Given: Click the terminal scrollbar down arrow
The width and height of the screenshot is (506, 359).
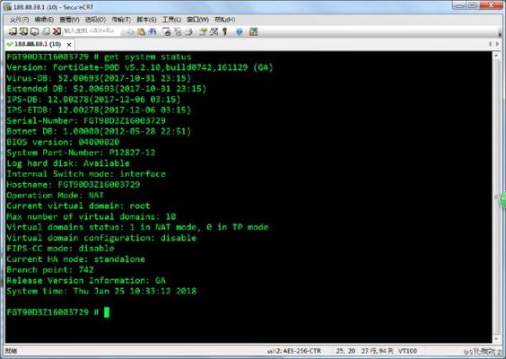Looking at the screenshot, I should click(496, 338).
